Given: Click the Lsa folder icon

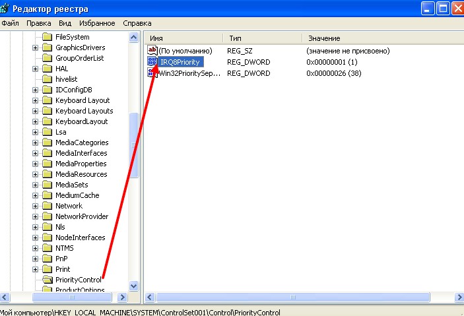Looking at the screenshot, I should 47,132.
